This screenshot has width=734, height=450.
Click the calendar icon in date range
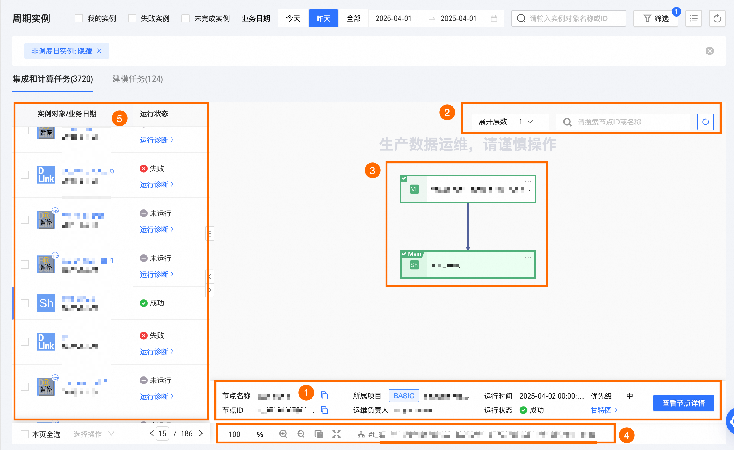click(494, 18)
